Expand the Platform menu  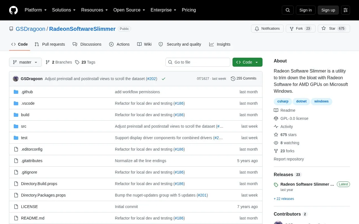[36, 10]
